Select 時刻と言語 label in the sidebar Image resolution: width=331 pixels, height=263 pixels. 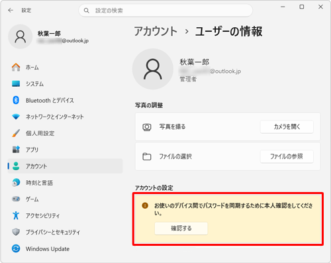(x=39, y=183)
